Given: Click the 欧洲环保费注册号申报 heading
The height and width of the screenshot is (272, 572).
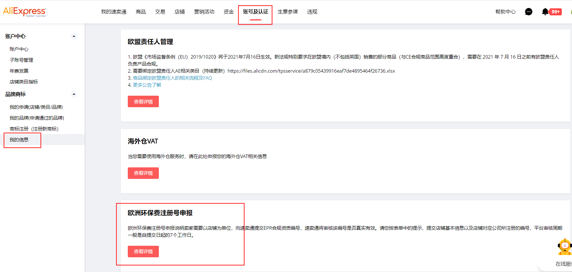Looking at the screenshot, I should 160,213.
